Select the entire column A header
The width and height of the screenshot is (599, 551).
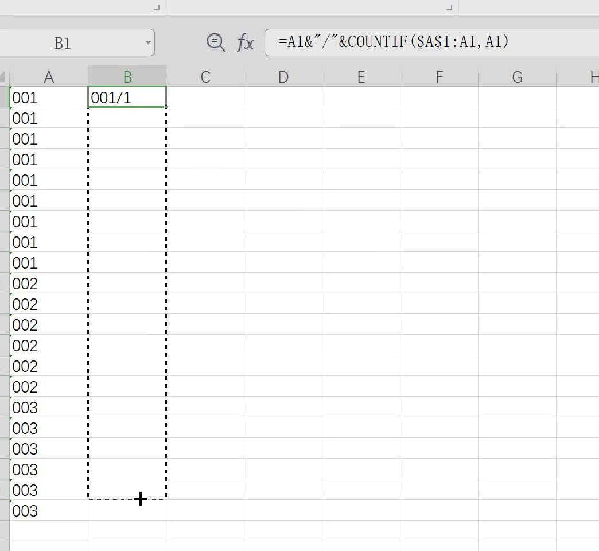point(49,77)
